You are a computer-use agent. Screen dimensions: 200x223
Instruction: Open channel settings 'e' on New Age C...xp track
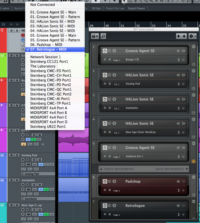click(x=23, y=214)
